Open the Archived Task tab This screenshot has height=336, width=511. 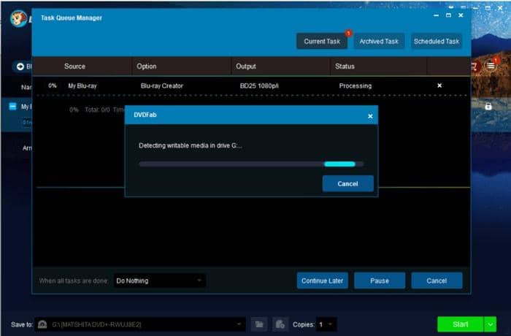pos(379,42)
